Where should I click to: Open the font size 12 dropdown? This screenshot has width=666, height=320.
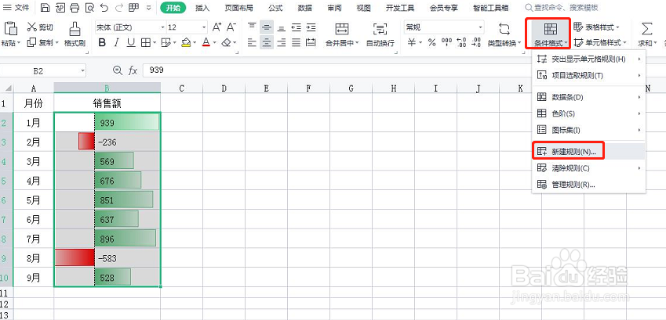click(204, 27)
